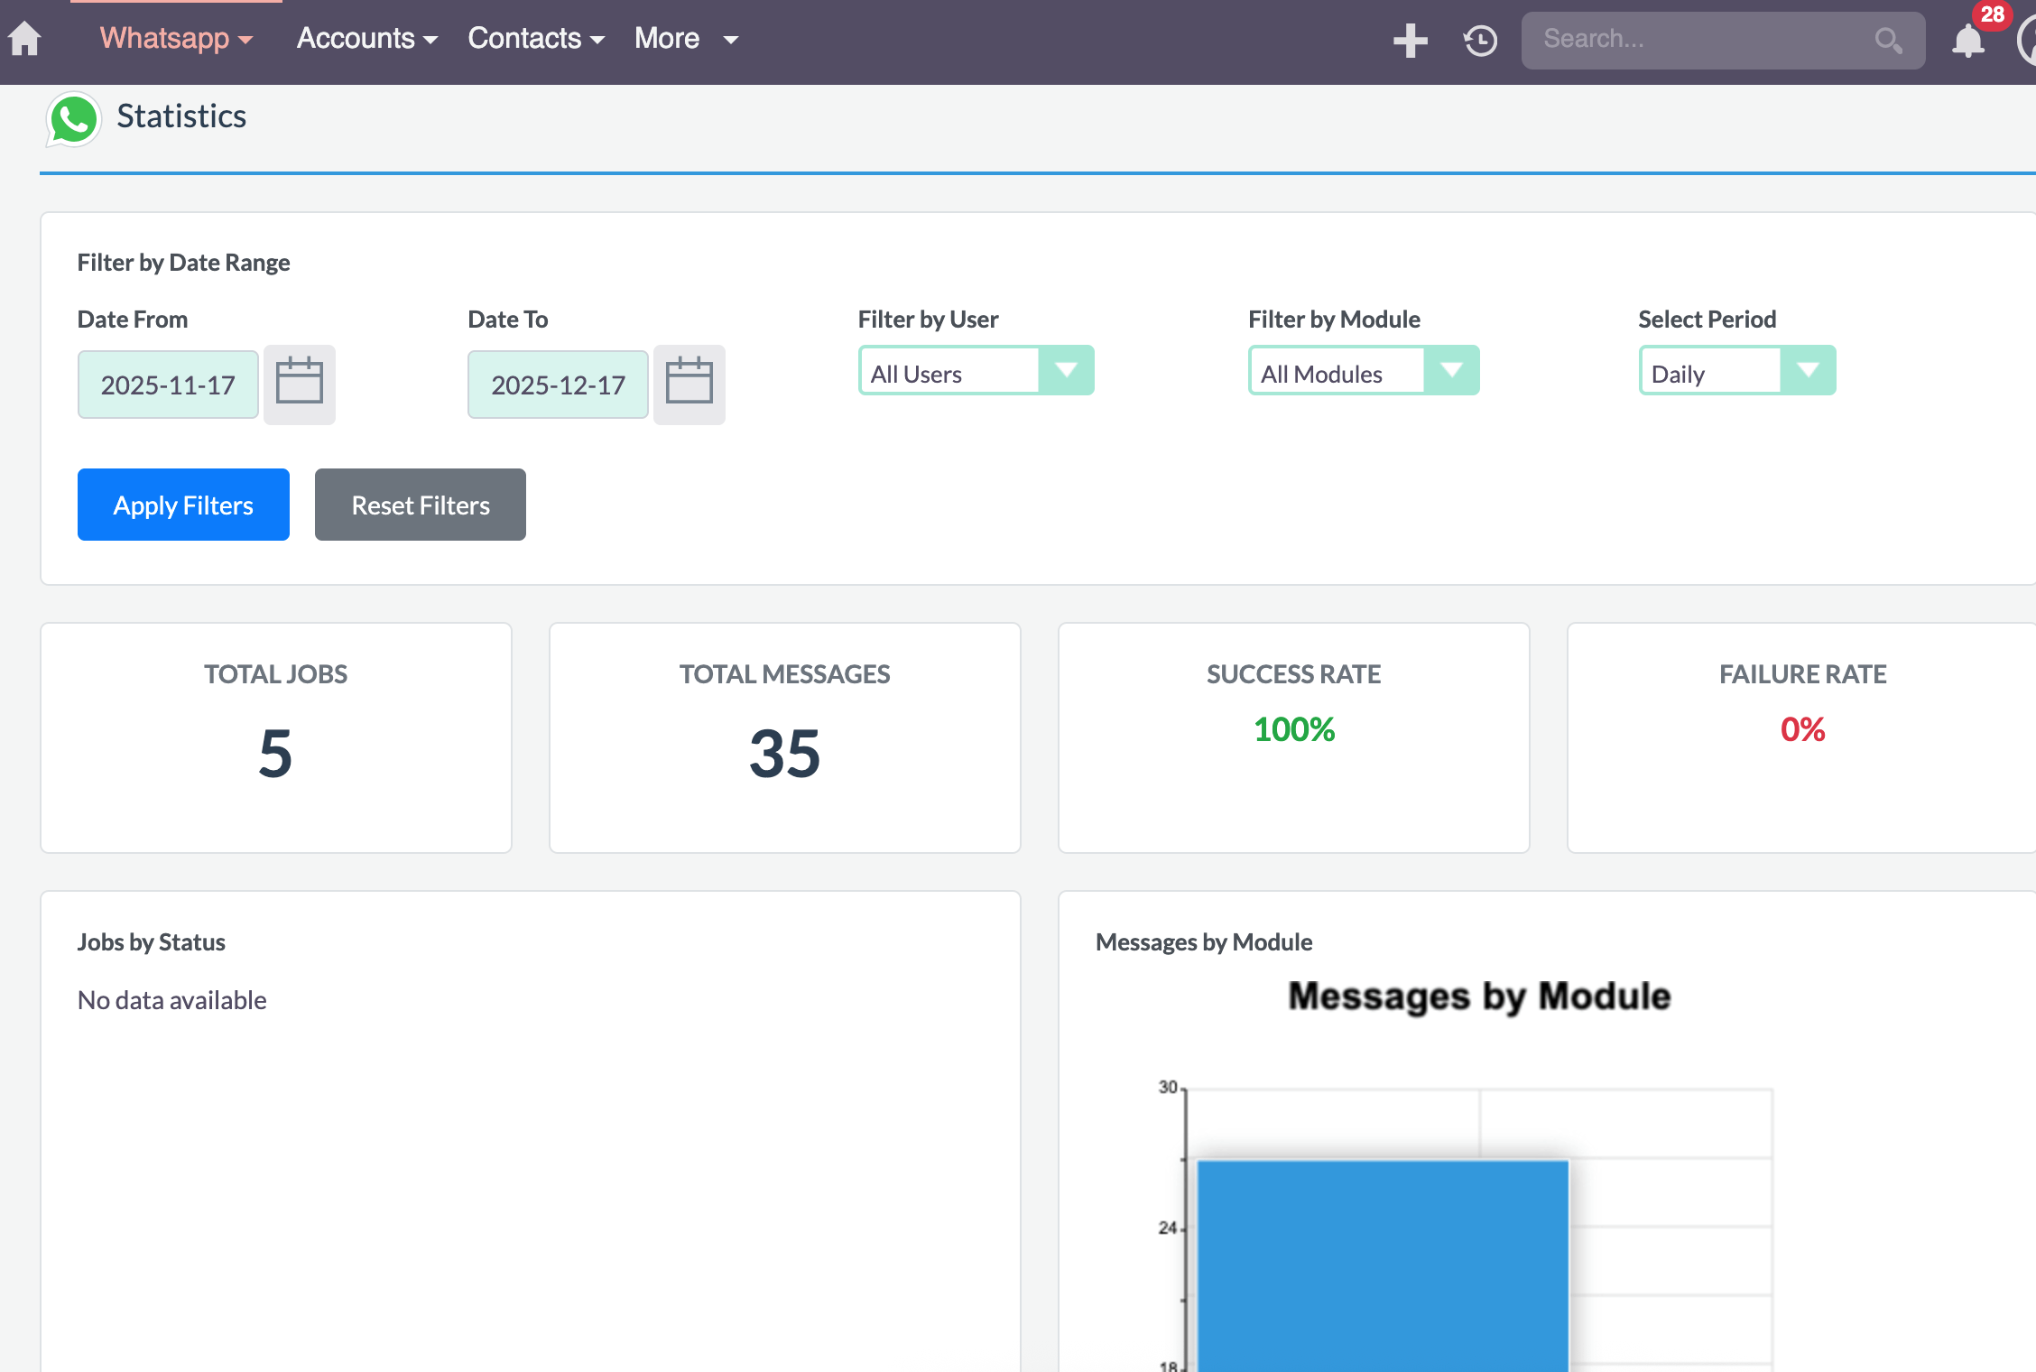Open notifications via the bell icon

(1968, 41)
